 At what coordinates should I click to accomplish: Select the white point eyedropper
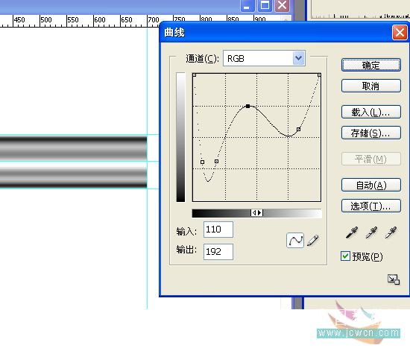(391, 232)
